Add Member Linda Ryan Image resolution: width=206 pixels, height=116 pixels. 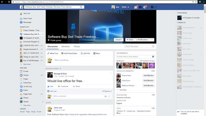tap(149, 81)
